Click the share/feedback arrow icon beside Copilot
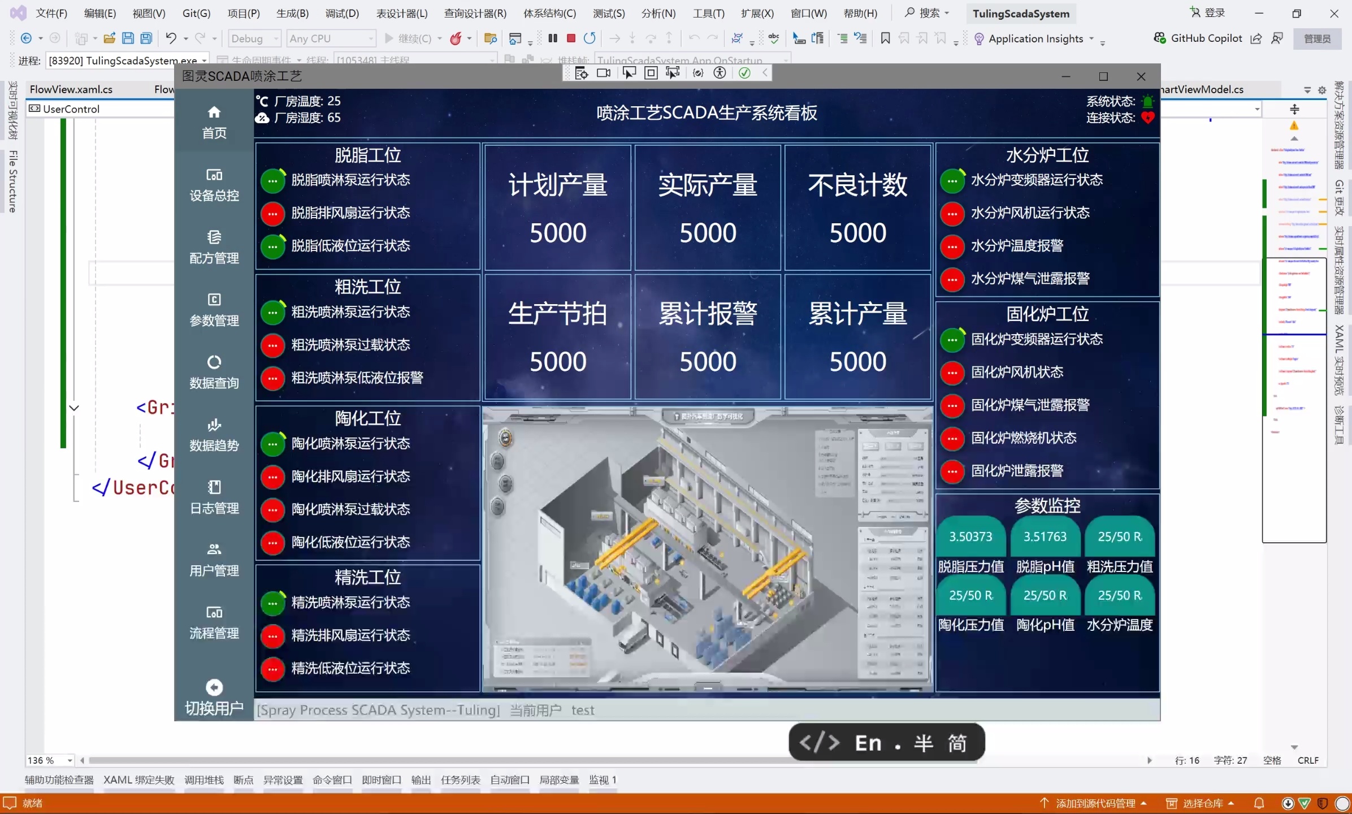This screenshot has height=814, width=1352. (x=1256, y=38)
